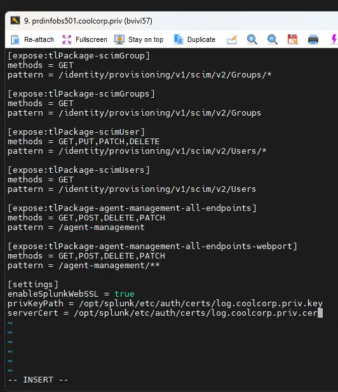The width and height of the screenshot is (338, 392).
Task: Click the printer icon
Action: click(313, 39)
